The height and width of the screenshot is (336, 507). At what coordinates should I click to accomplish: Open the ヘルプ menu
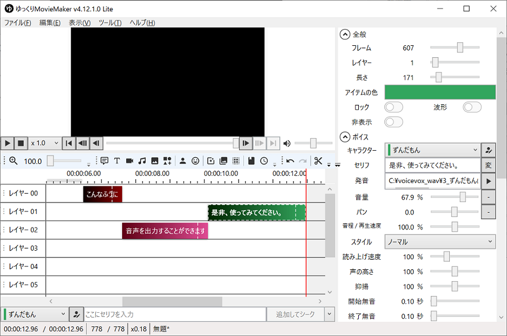142,23
